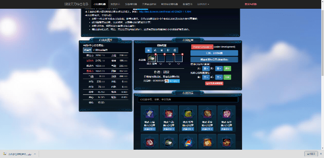Remove the skill from the fourth slot
324x158 pixels.
point(182,53)
